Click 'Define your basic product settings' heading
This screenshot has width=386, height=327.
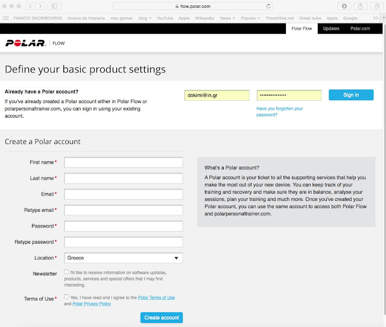[x=85, y=69]
